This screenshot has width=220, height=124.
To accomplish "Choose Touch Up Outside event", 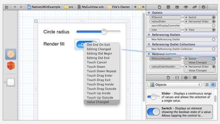I will click(102, 97).
